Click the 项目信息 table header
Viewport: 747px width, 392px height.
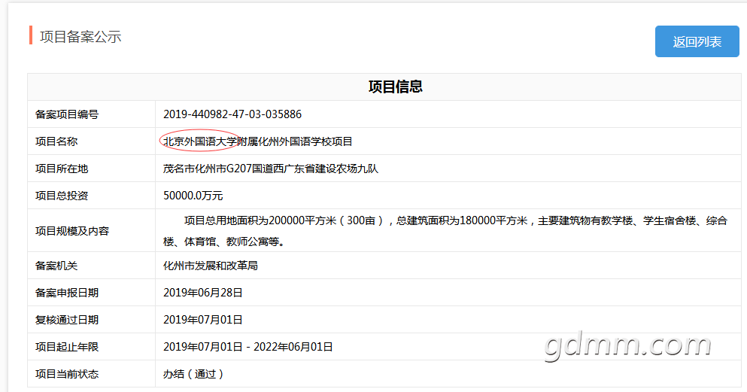coord(396,87)
